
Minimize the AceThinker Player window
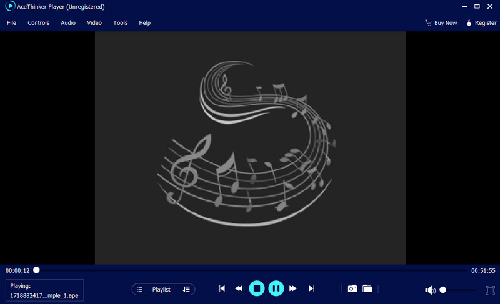click(x=464, y=6)
